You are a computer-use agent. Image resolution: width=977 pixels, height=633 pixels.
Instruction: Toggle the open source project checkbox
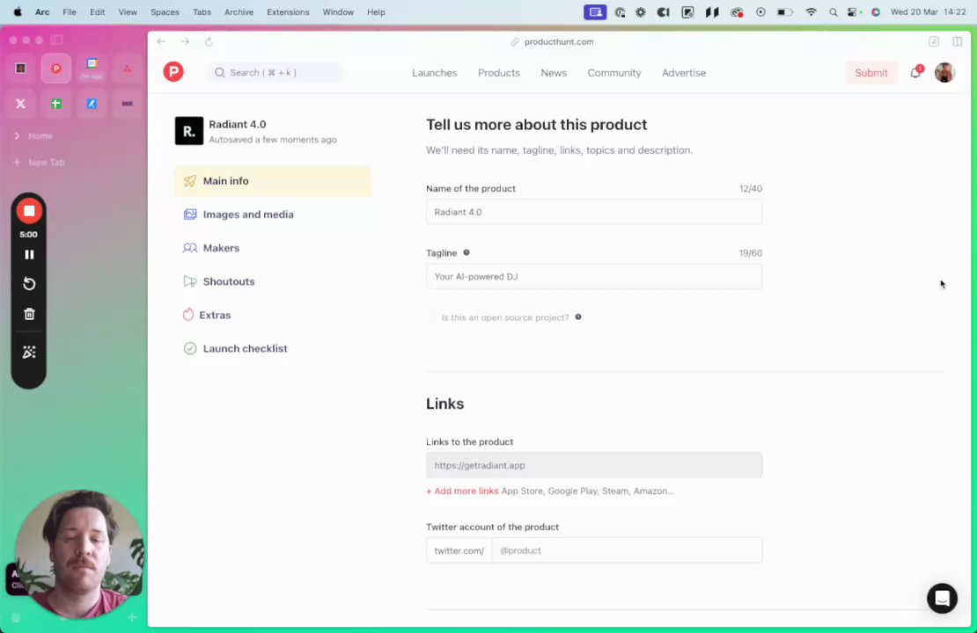click(x=432, y=317)
